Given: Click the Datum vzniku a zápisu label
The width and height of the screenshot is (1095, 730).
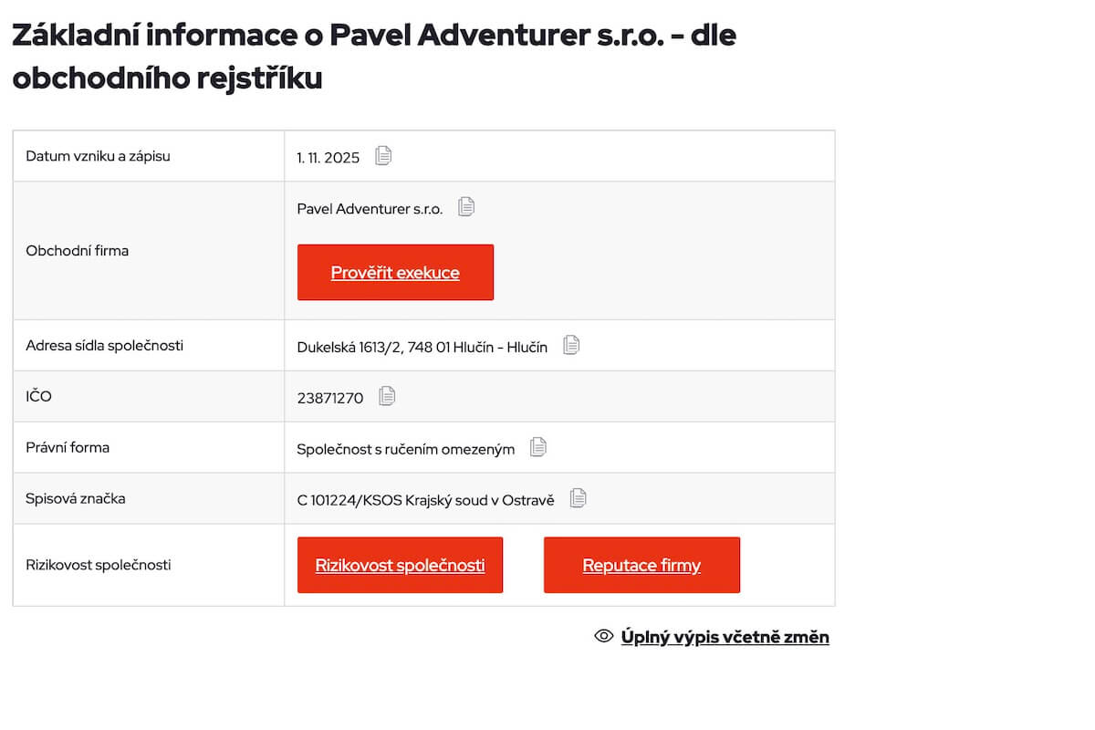Looking at the screenshot, I should point(98,156).
